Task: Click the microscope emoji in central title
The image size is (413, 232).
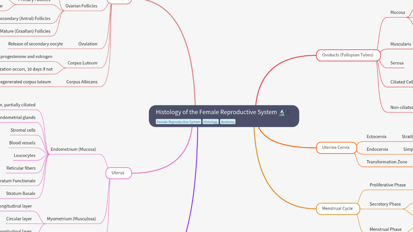Action: 282,112
